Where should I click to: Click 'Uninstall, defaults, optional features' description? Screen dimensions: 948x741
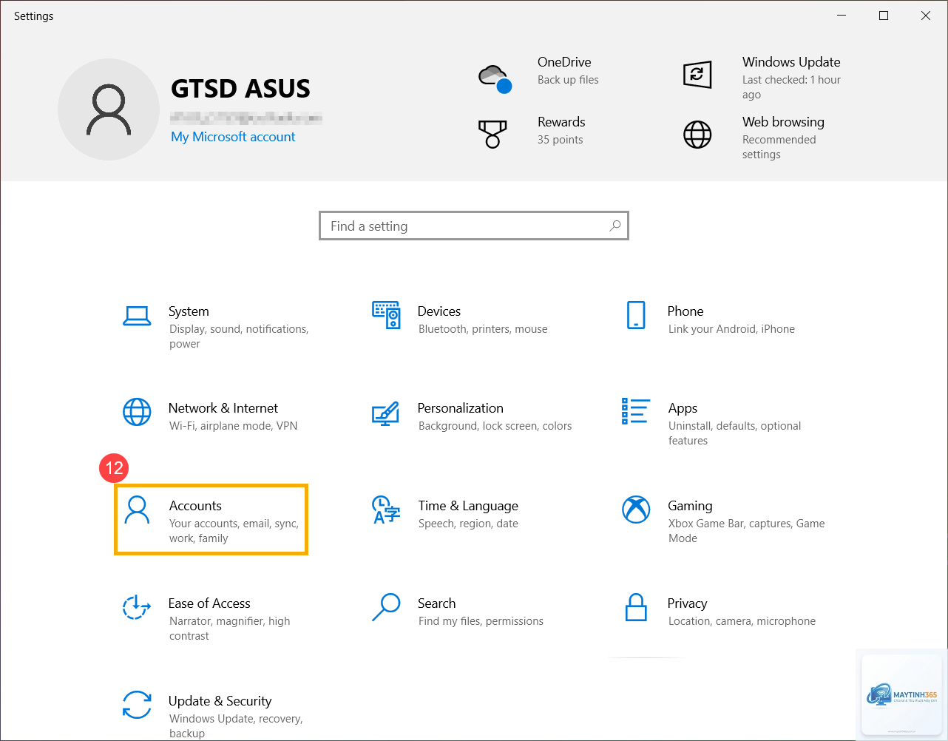[x=735, y=433]
